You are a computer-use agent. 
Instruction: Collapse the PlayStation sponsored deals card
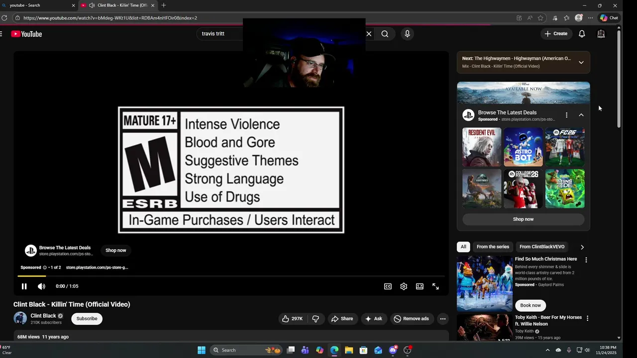581,115
